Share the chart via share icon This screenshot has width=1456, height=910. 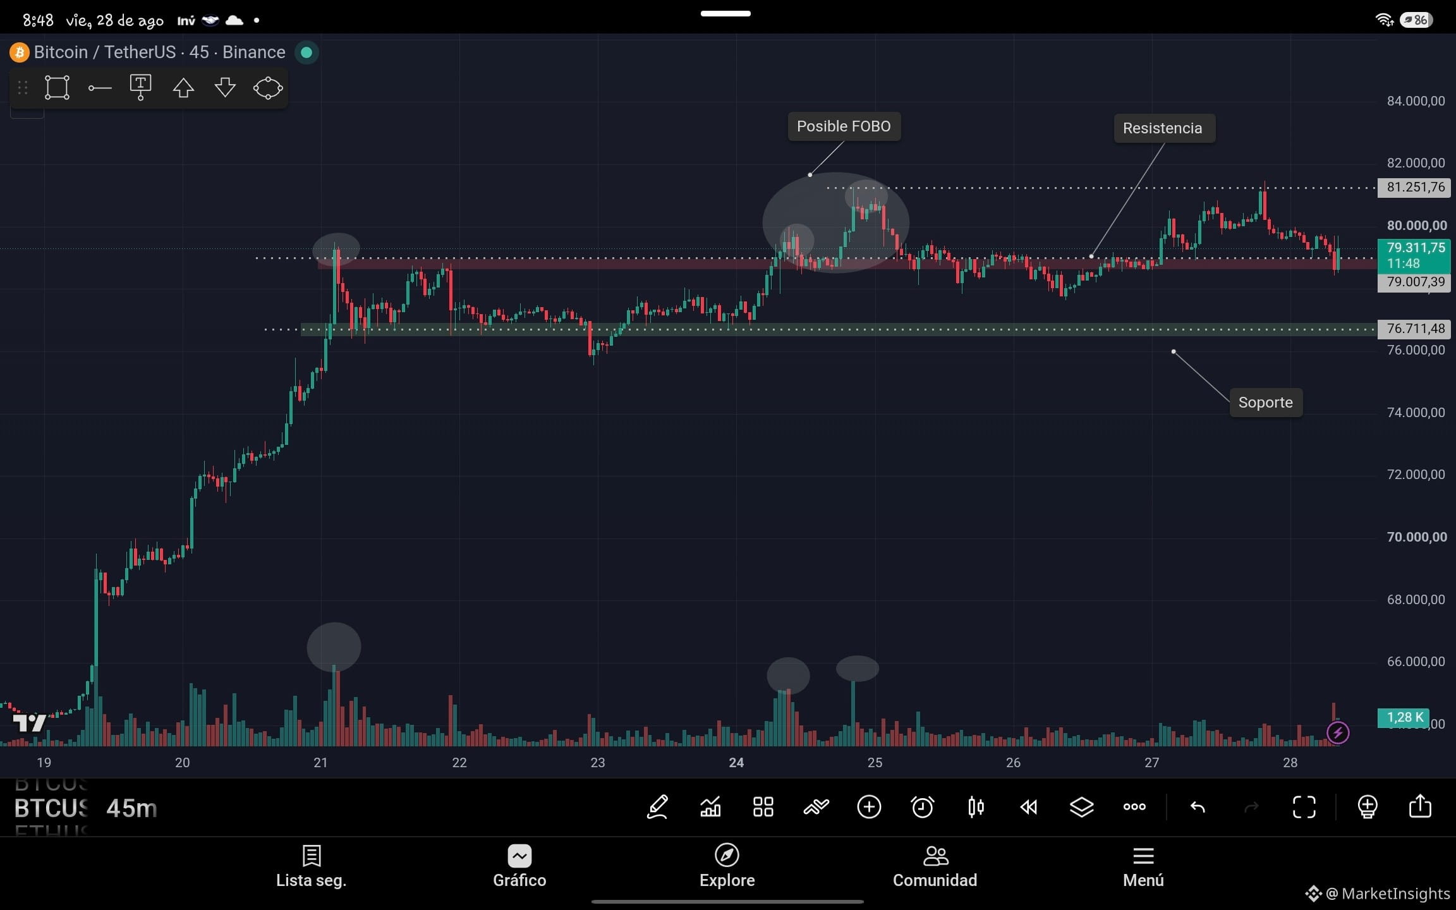(x=1420, y=806)
